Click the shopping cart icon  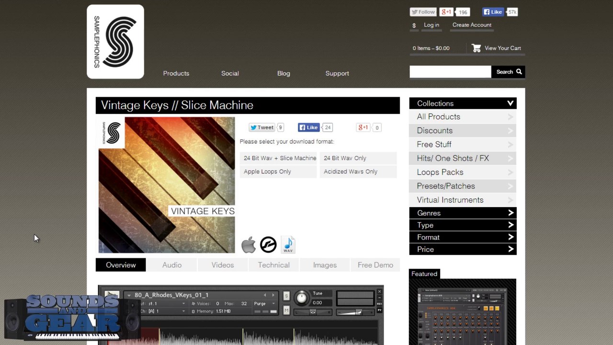coord(476,48)
